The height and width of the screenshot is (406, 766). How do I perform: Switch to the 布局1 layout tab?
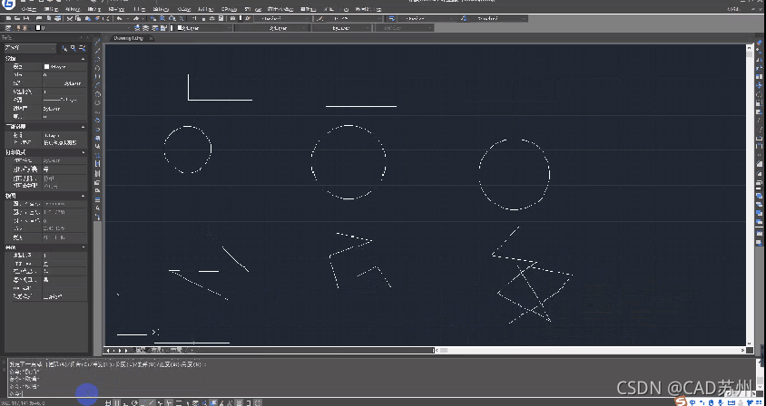pos(157,350)
